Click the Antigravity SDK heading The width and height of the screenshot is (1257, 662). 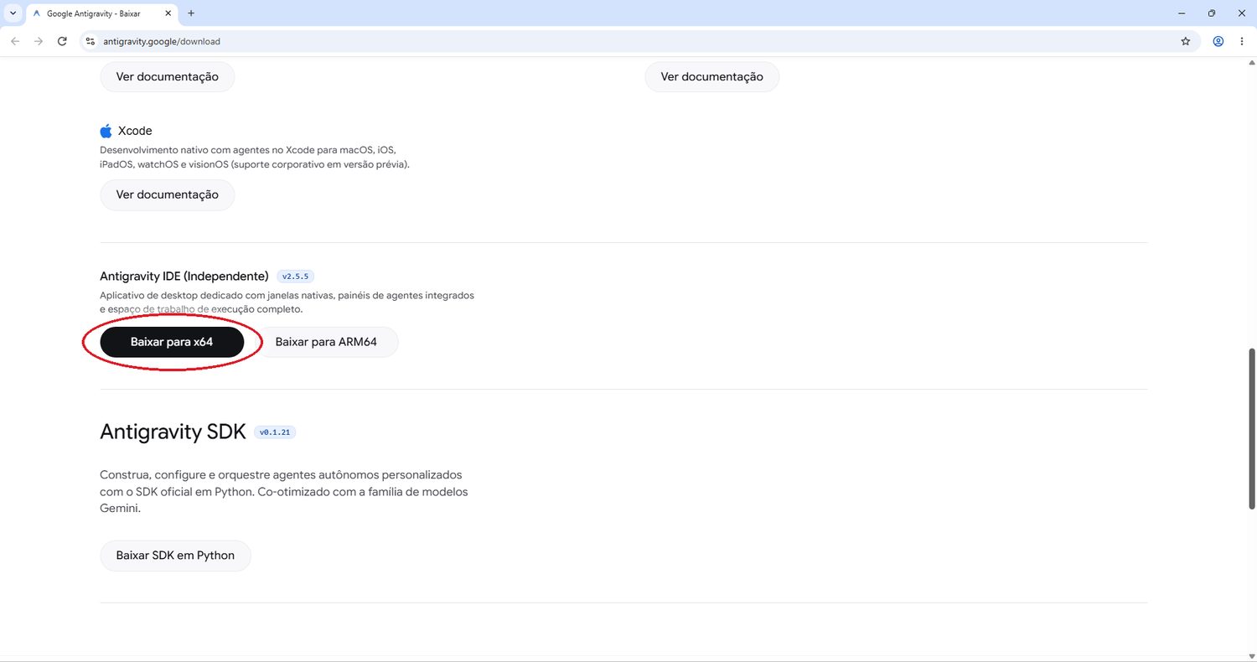tap(173, 432)
